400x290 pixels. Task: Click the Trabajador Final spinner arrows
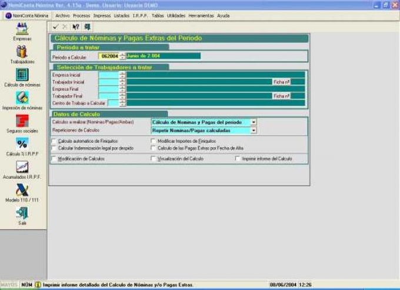tap(122, 96)
